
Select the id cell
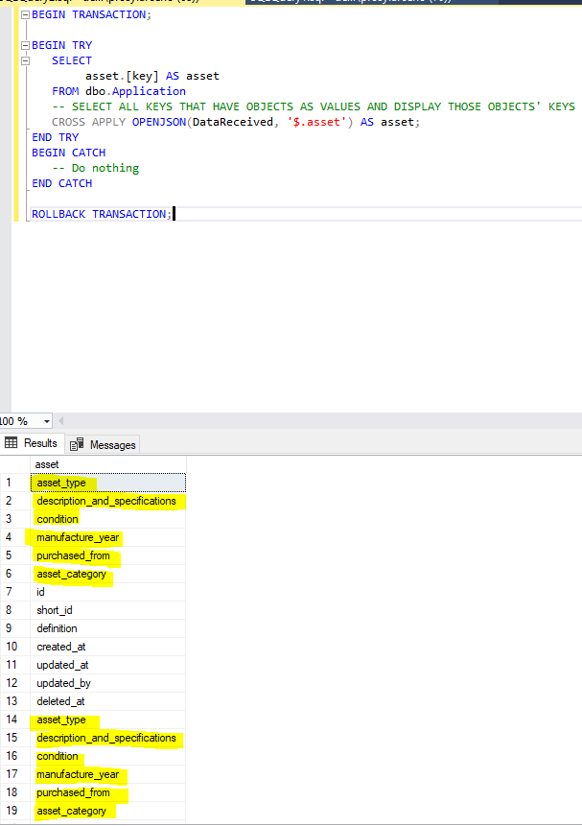coord(108,592)
